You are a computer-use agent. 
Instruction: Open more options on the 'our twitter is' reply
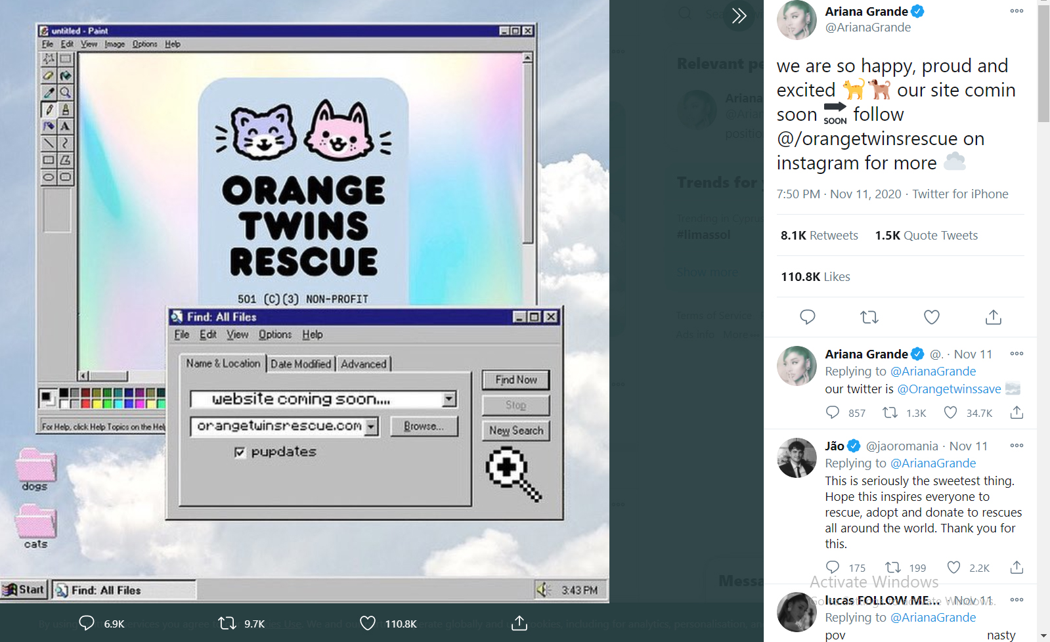click(x=1017, y=354)
